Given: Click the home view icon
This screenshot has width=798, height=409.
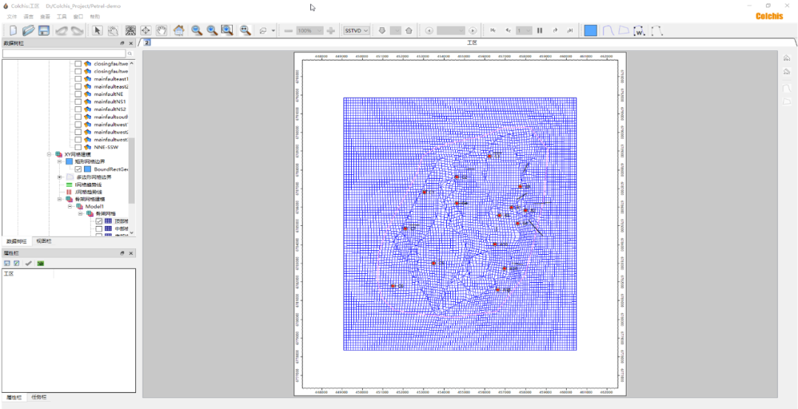Looking at the screenshot, I should (178, 30).
